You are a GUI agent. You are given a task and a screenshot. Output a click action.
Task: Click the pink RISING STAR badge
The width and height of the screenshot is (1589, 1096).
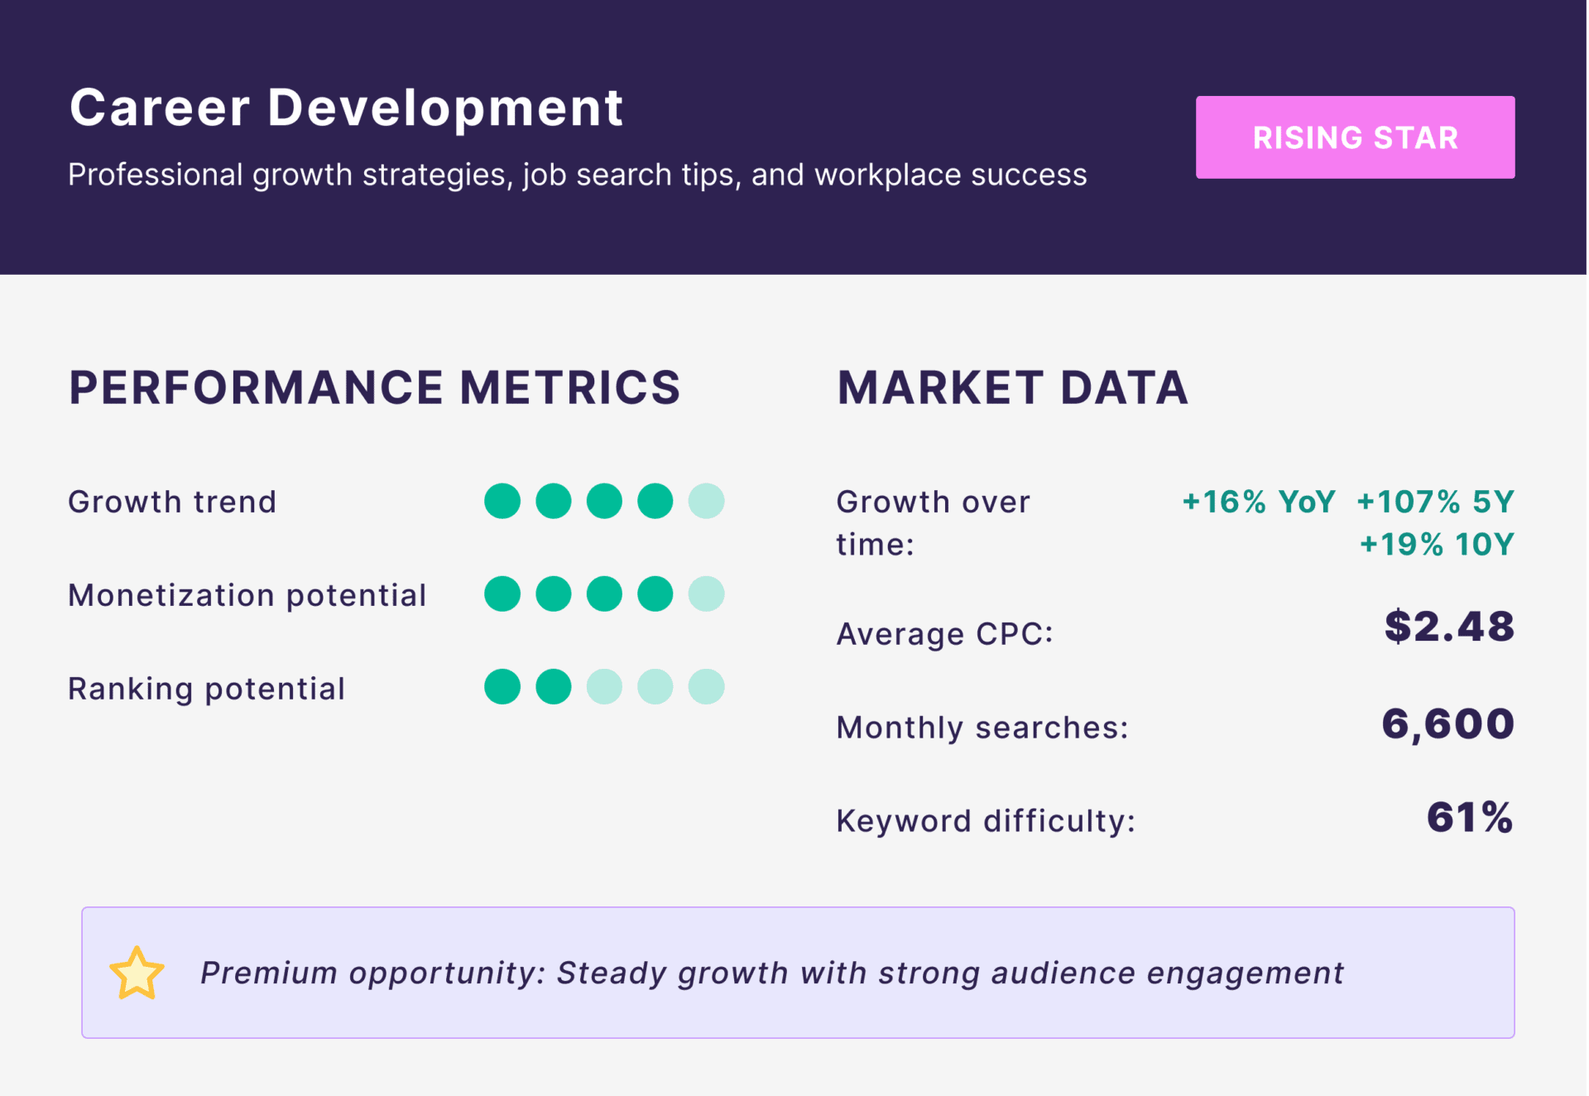1355,137
